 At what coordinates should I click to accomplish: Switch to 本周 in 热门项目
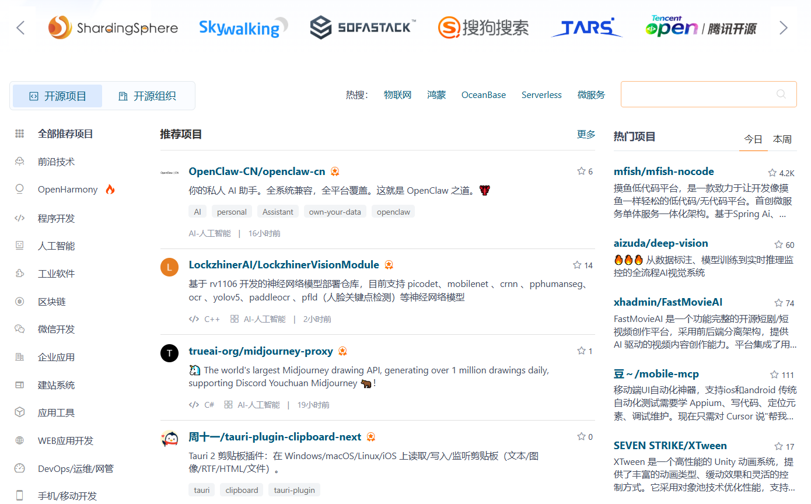click(782, 139)
